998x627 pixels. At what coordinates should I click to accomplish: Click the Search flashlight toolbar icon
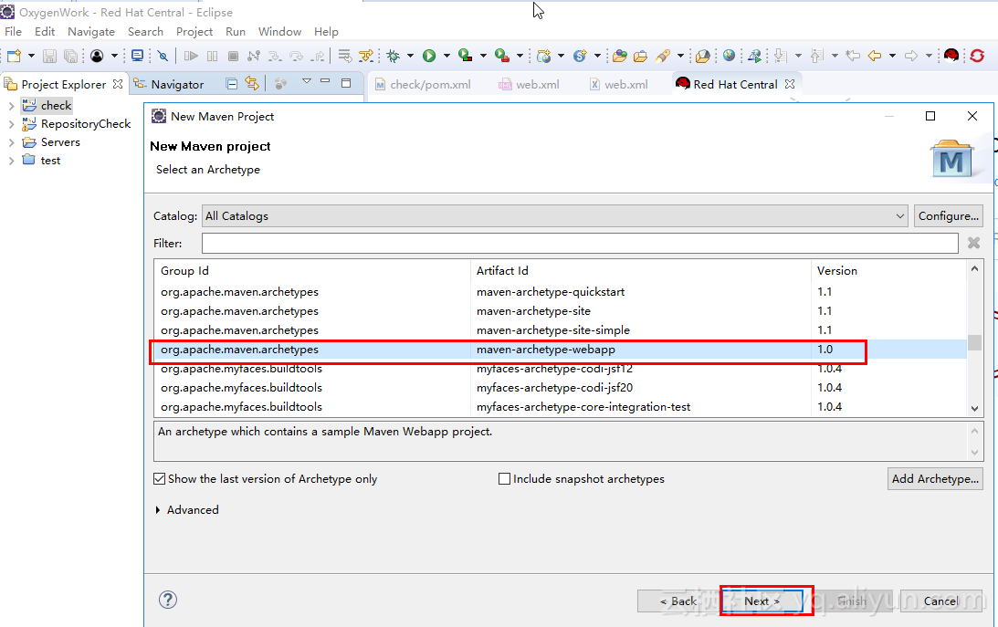click(x=663, y=56)
